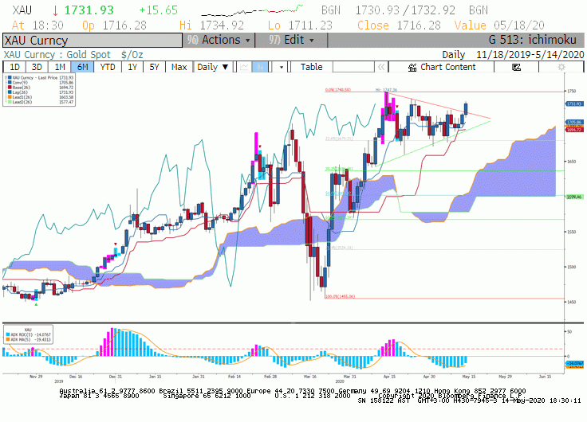
Task: Click the red down arrow next to XAU
Action: pos(55,10)
